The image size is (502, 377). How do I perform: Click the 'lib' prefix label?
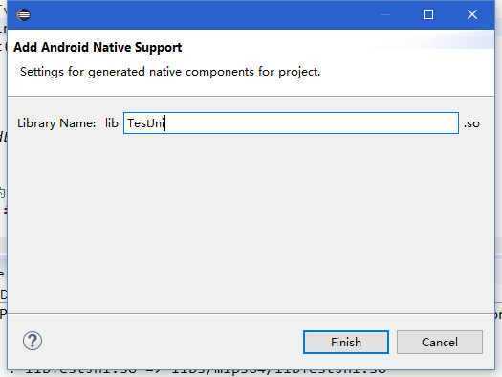tap(112, 123)
